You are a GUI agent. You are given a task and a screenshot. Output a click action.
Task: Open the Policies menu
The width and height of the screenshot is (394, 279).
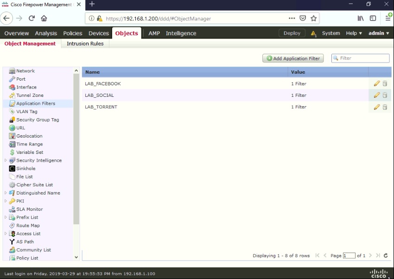[x=73, y=33]
